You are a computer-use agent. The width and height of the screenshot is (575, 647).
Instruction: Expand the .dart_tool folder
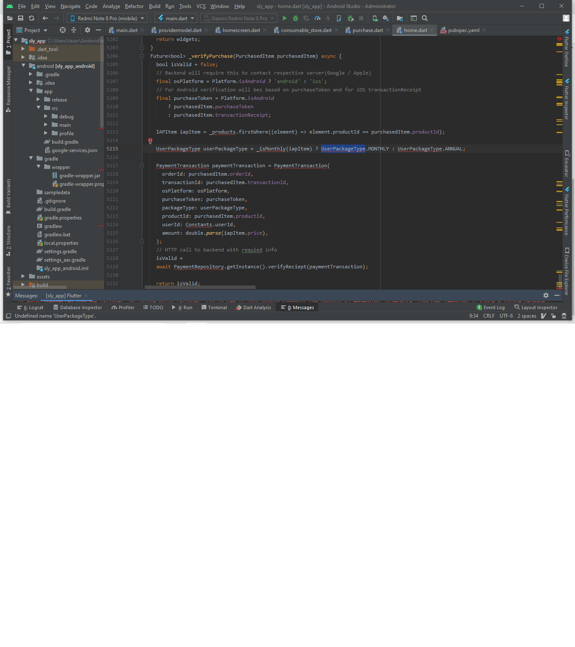pyautogui.click(x=24, y=49)
